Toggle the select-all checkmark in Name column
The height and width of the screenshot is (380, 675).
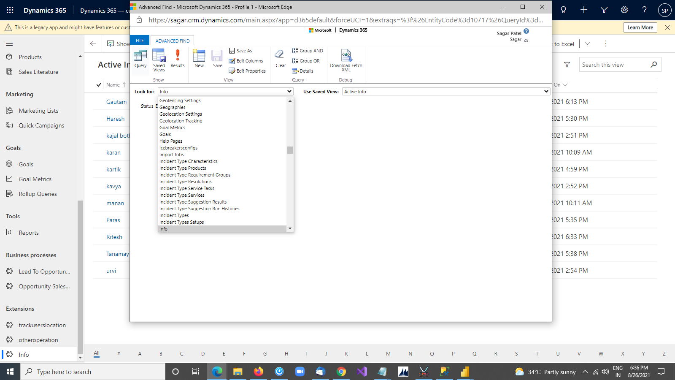(99, 85)
